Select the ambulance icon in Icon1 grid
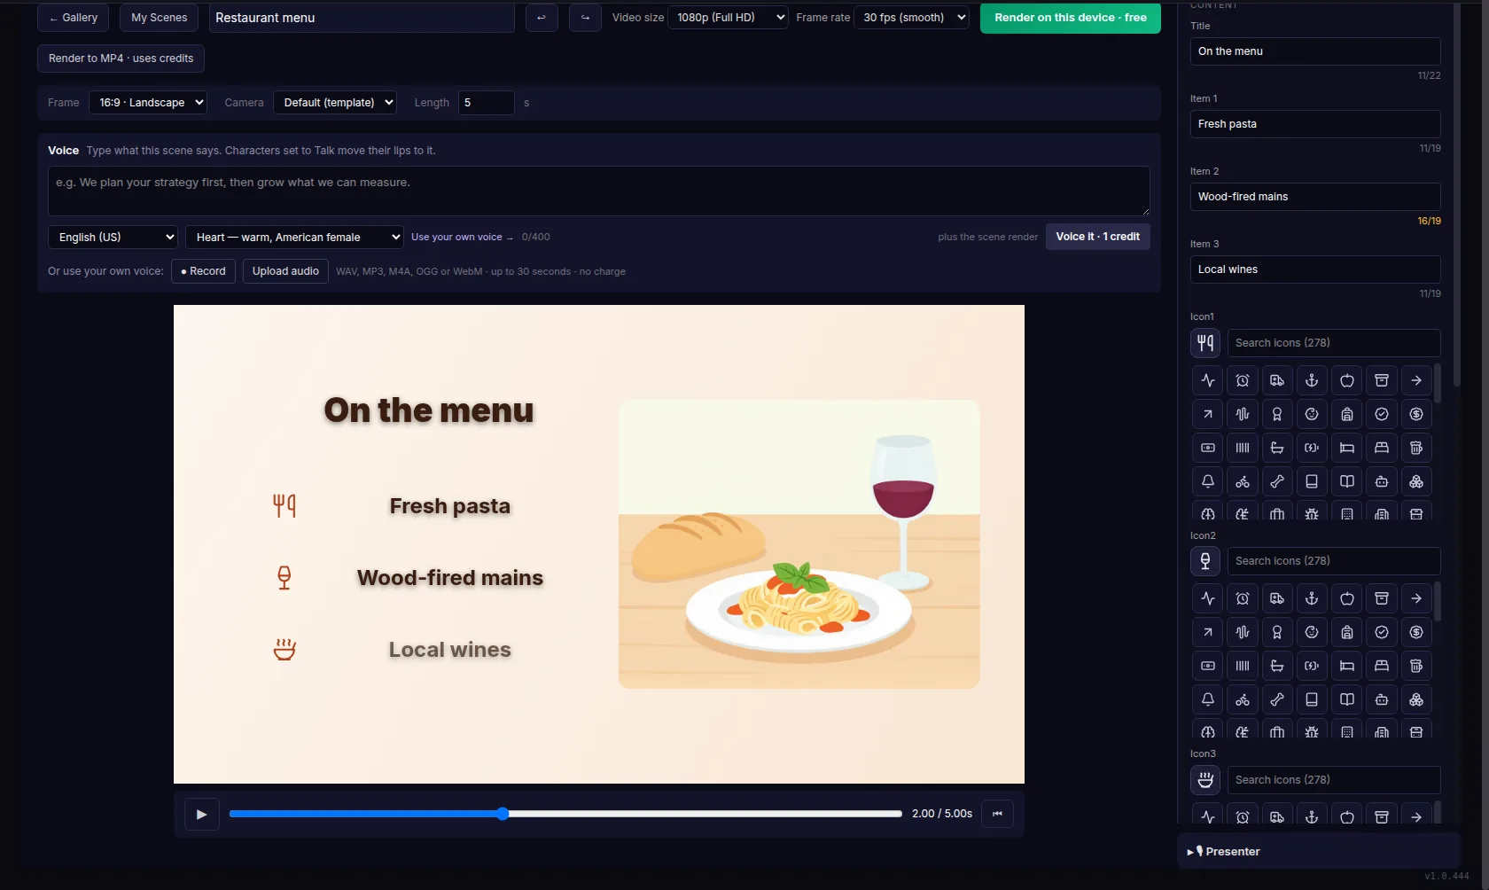 pos(1277,380)
